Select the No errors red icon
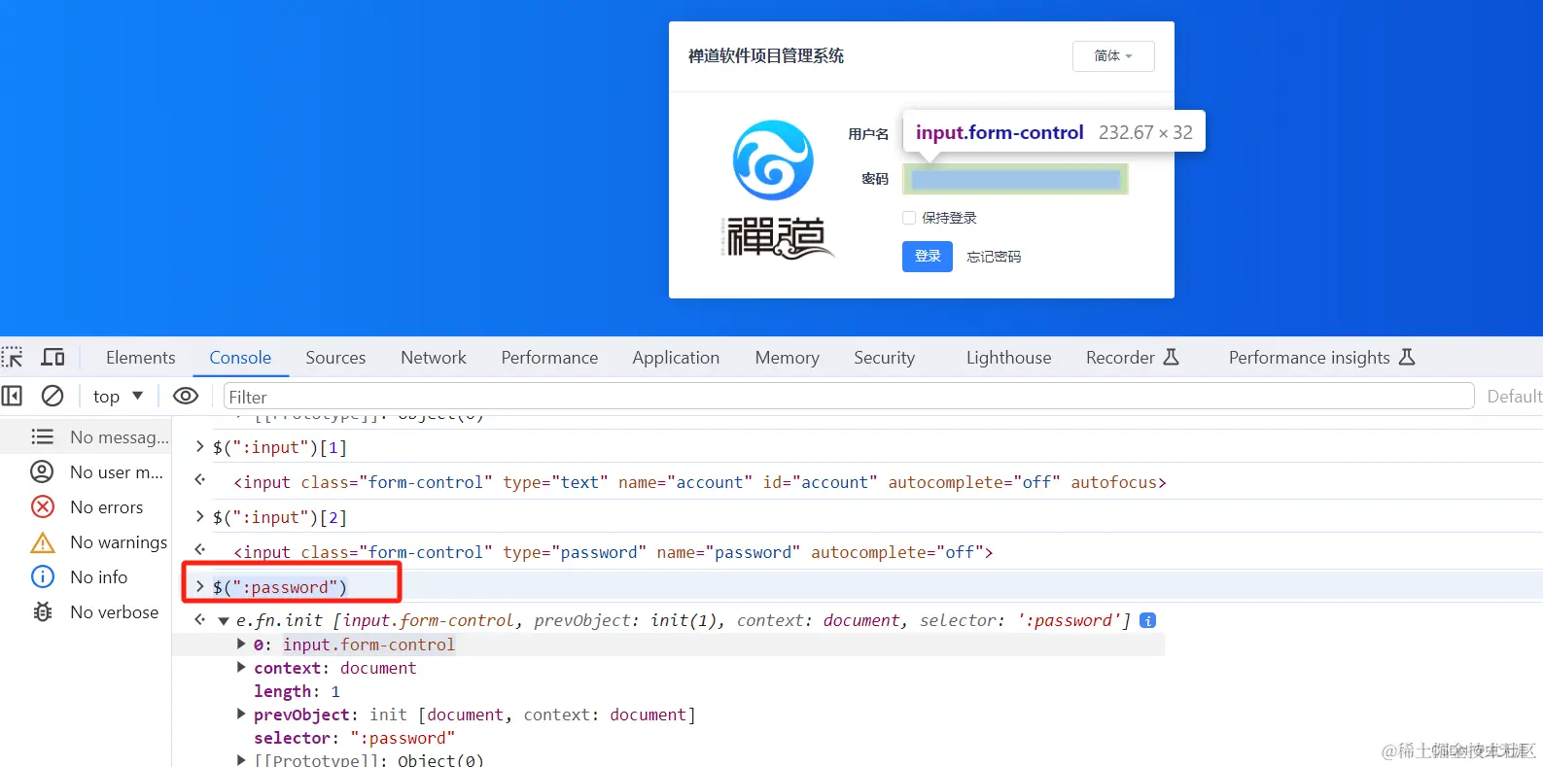Viewport: 1543px width, 767px height. [x=43, y=506]
